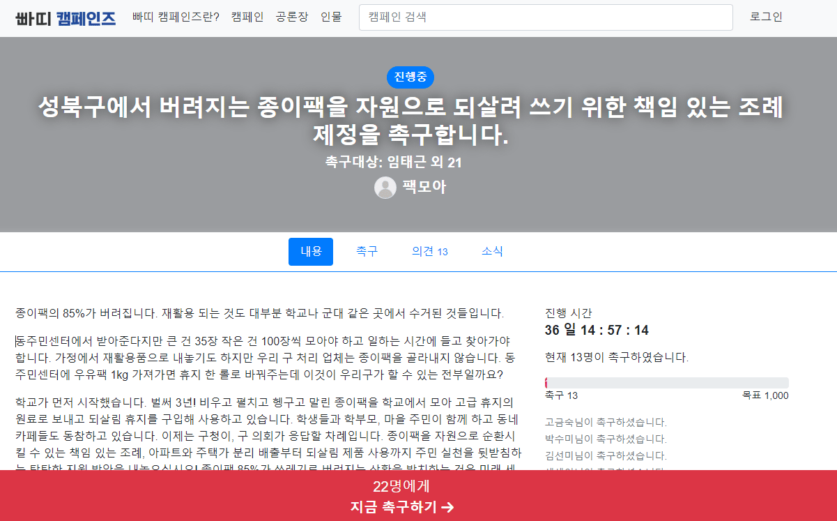Switch to the 촉구 tab
Viewport: 837px width, 521px height.
367,252
